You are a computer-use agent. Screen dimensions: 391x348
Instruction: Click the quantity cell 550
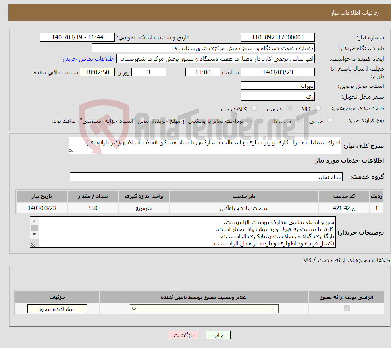[93, 208]
